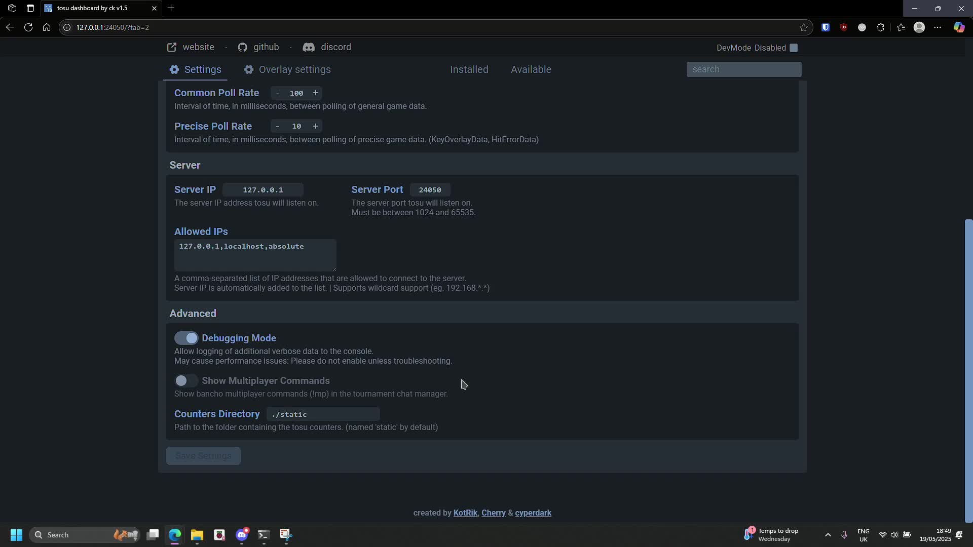This screenshot has height=547, width=973.
Task: Click the extensions puzzle icon in the toolbar
Action: coord(881,27)
